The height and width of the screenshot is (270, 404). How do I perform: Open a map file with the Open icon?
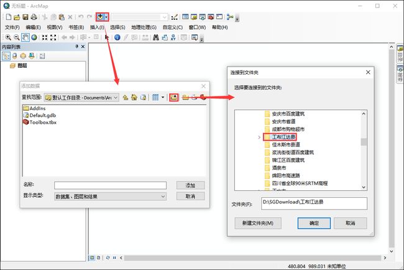(17, 17)
